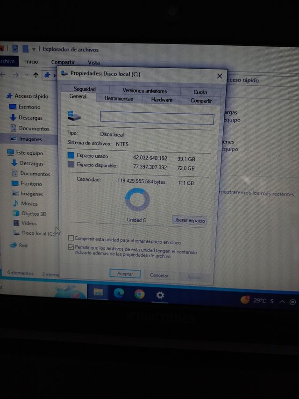Click the Liberar espacio button
The image size is (299, 399).
pos(189,220)
